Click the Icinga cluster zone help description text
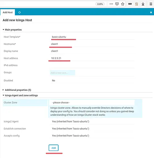Screen dimensions: 154x158 (x=92, y=111)
